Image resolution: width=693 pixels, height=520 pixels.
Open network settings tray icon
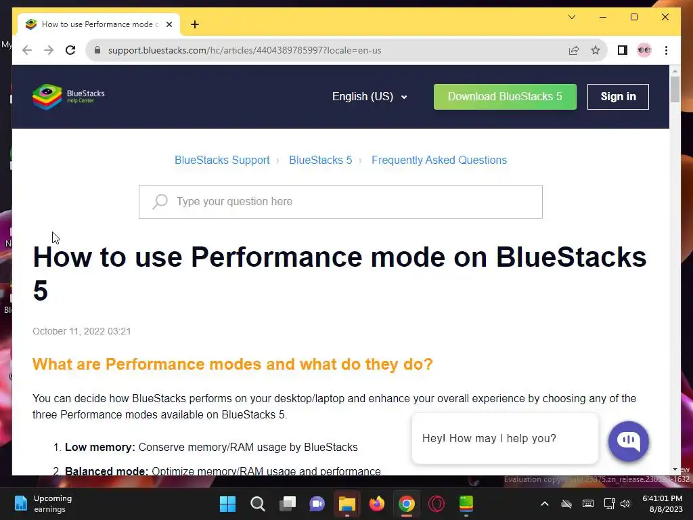coord(610,504)
